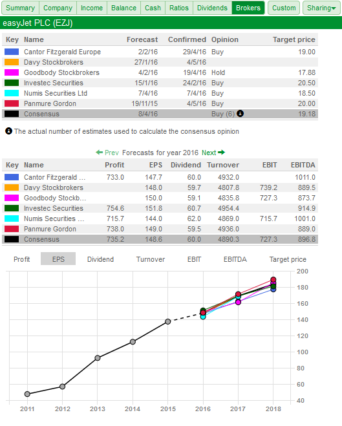
Task: Click the black Consensus swatch in forecasts table
Action: pos(12,239)
